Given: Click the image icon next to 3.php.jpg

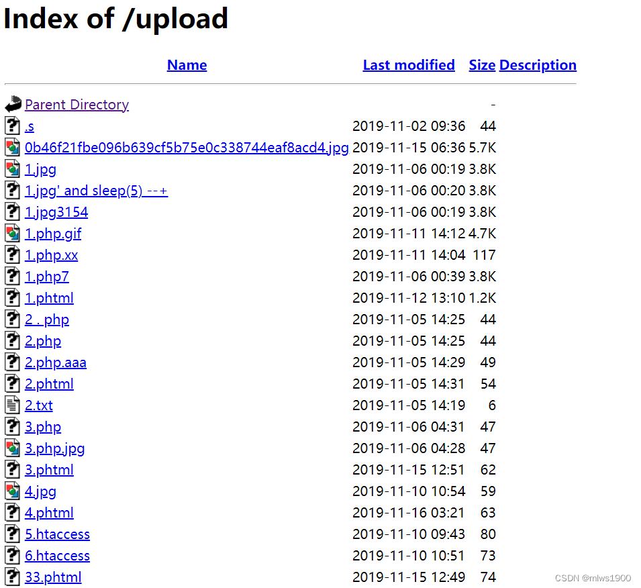Looking at the screenshot, I should (12, 448).
